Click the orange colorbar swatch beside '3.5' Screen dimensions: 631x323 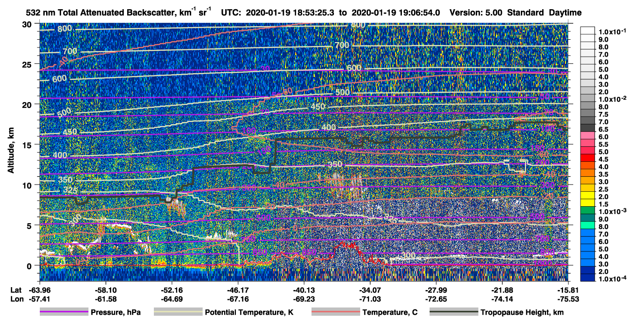[x=588, y=174]
